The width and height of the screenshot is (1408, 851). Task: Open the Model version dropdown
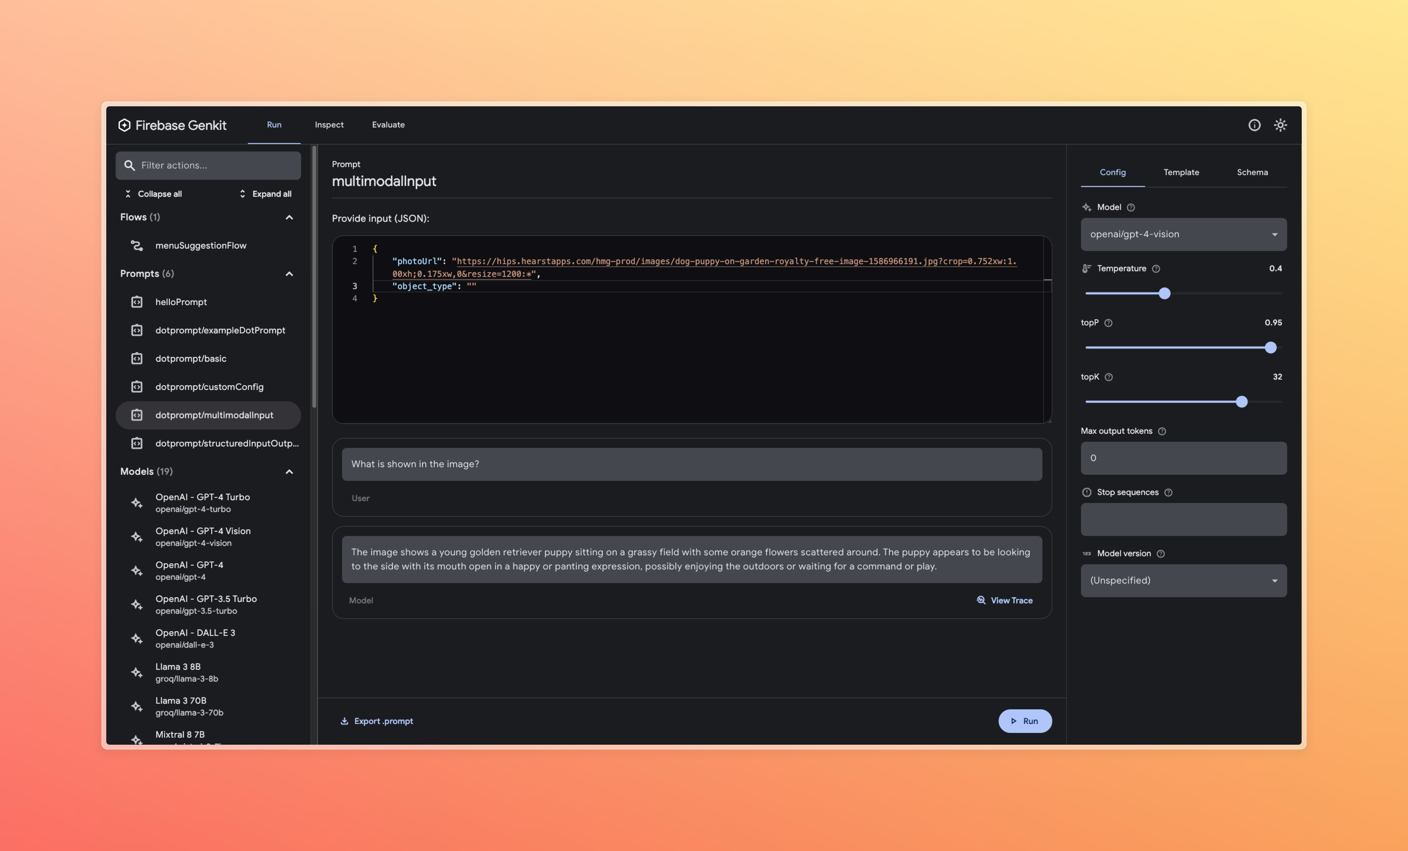pos(1183,581)
